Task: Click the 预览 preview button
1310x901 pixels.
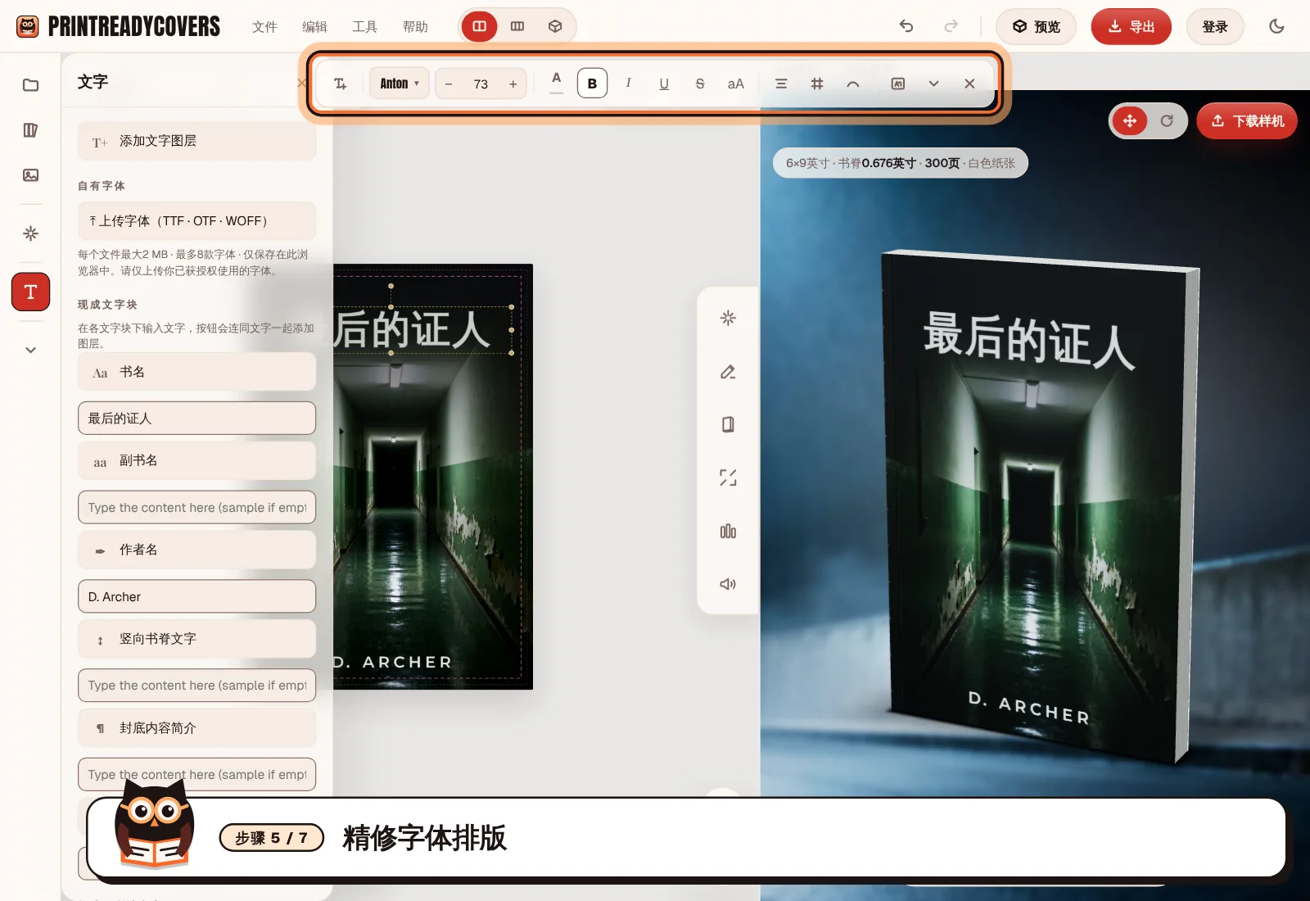Action: tap(1036, 27)
